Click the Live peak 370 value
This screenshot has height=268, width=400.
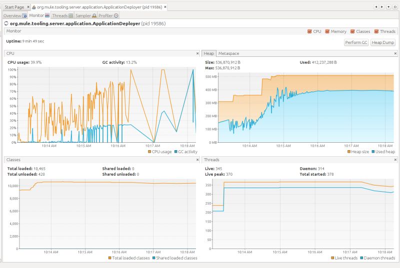229,174
